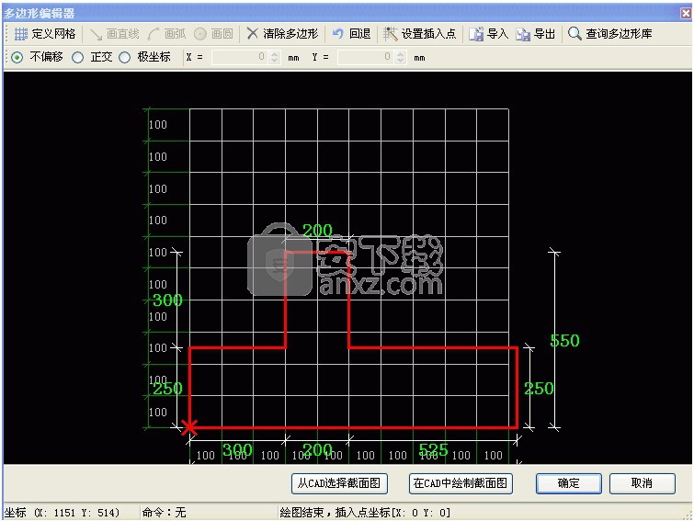Click the 命令：无 status text

point(164,513)
